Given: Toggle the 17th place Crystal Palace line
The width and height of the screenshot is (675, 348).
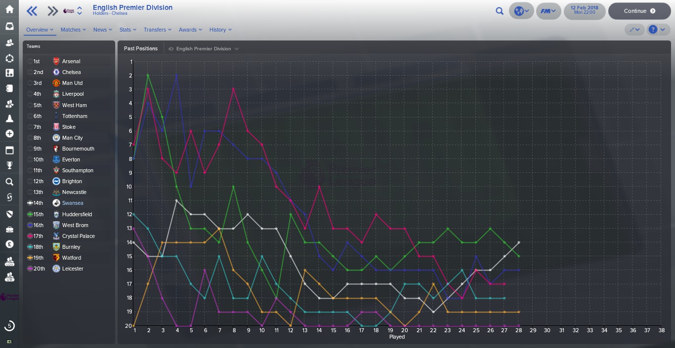Looking at the screenshot, I should pos(30,236).
